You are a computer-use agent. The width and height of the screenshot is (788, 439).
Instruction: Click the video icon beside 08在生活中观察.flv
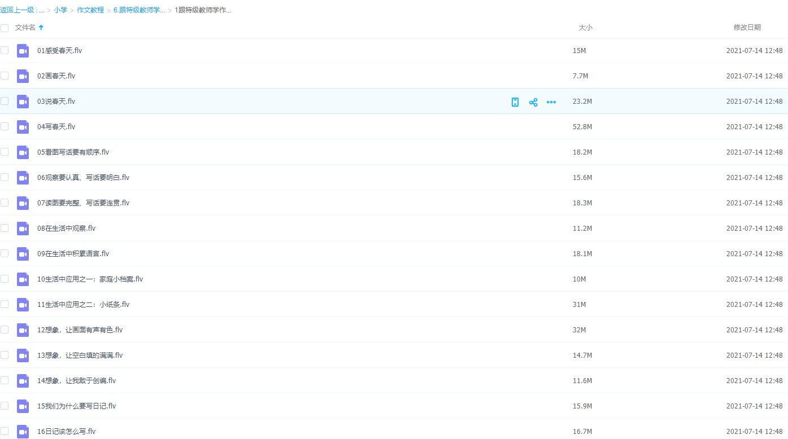tap(23, 229)
